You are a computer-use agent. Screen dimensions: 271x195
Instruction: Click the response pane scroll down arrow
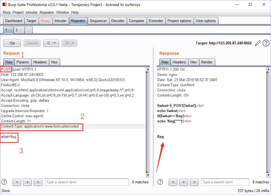268,175
